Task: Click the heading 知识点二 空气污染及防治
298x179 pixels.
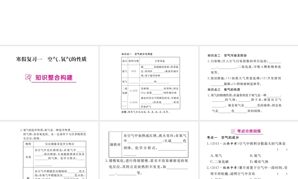Action: pos(227,55)
